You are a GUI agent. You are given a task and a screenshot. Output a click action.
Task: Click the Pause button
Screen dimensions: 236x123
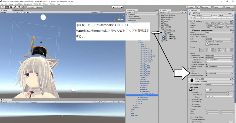coord(117,7)
